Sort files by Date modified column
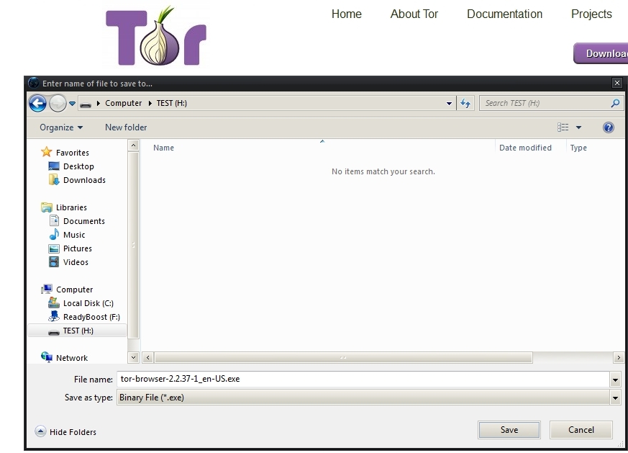628x453 pixels. 525,148
